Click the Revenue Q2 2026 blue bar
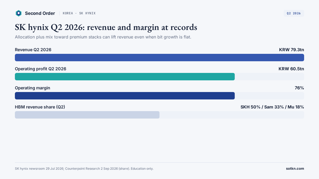 (159, 58)
